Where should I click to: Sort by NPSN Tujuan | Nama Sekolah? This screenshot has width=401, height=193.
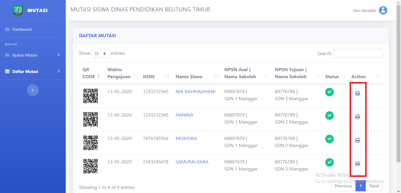pos(296,73)
